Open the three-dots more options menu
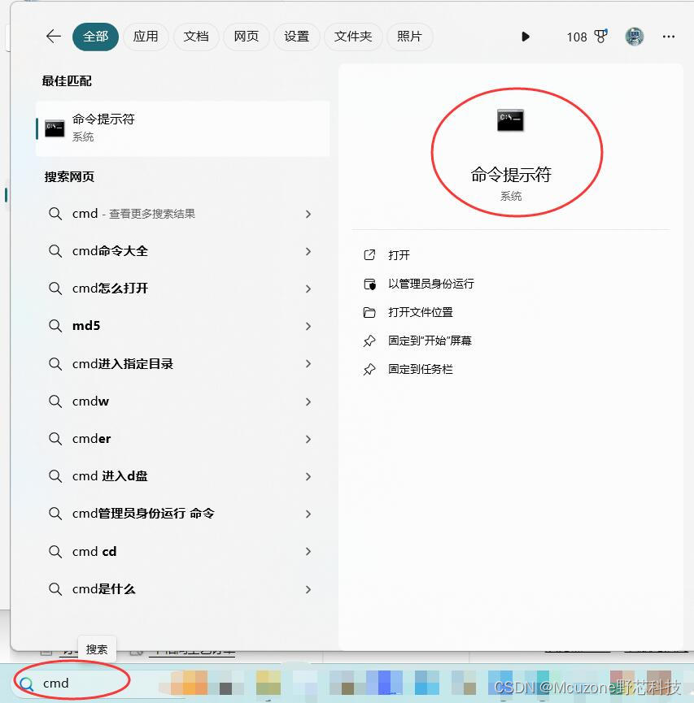Image resolution: width=694 pixels, height=703 pixels. click(669, 37)
